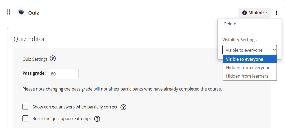Click the up arrow icon in Minimize

click(245, 13)
